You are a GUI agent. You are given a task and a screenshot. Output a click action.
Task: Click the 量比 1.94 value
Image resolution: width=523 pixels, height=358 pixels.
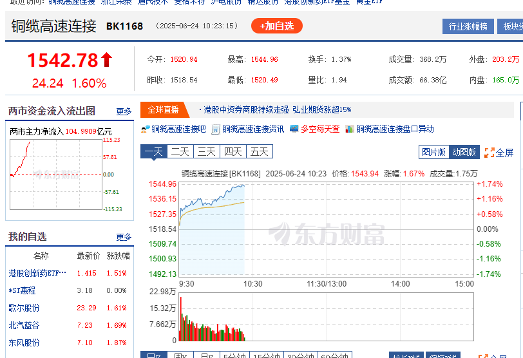339,80
